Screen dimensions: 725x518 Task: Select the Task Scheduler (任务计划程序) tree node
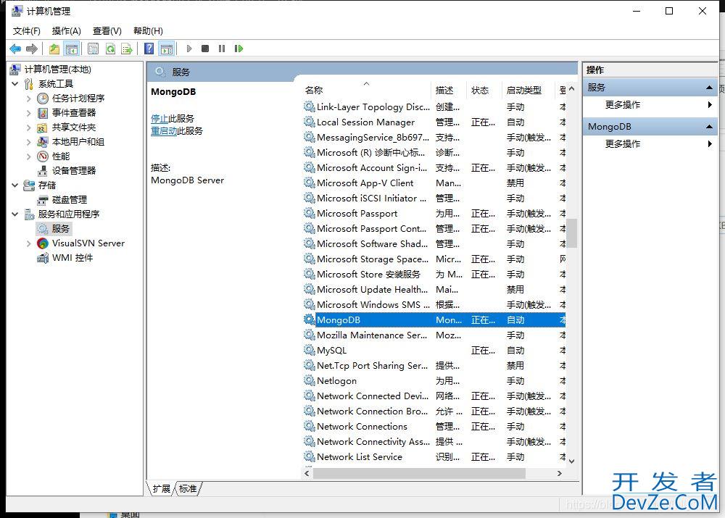[x=78, y=98]
